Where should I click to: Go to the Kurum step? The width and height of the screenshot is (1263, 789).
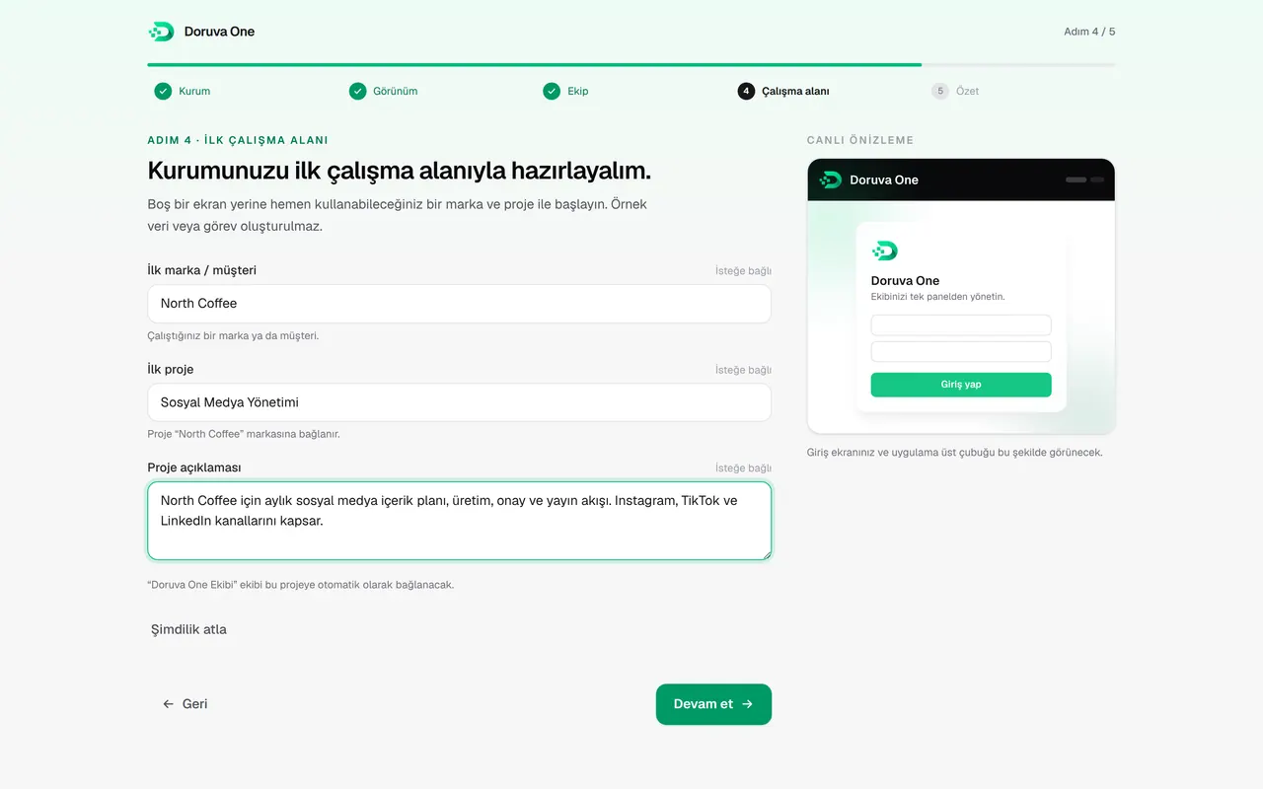(183, 91)
